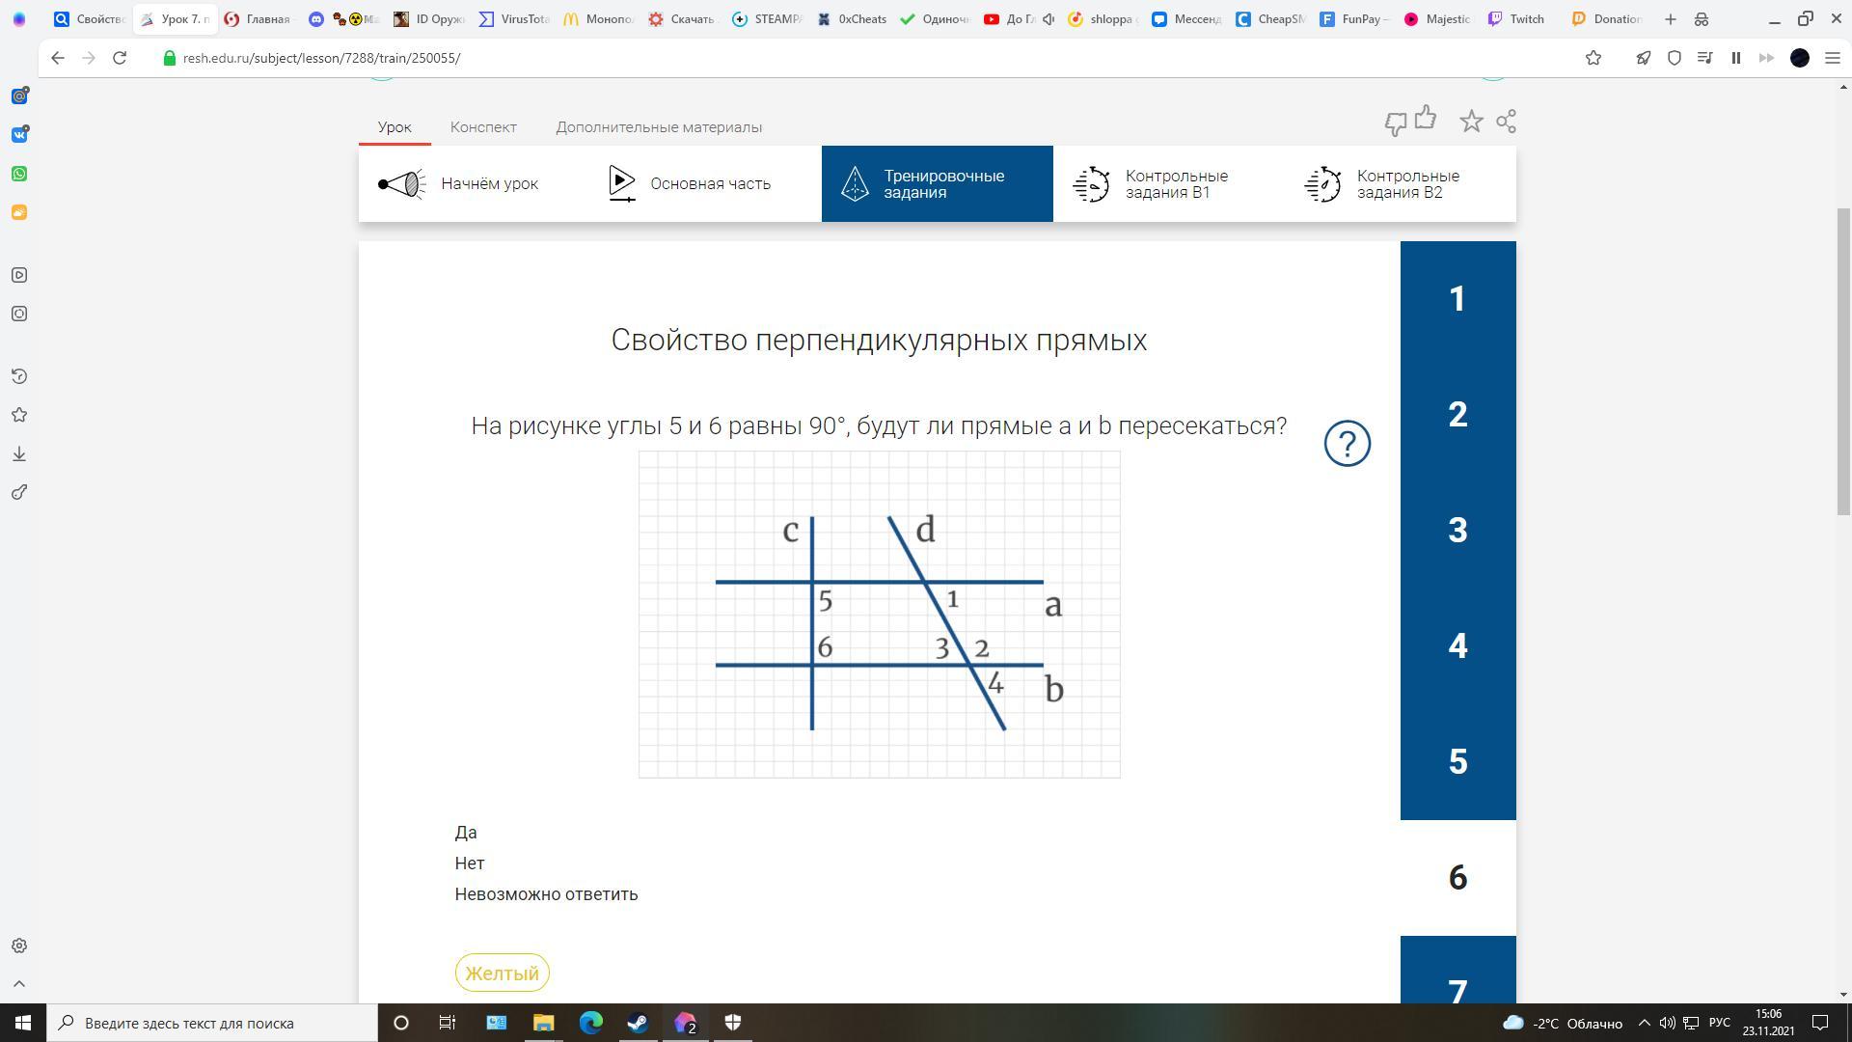
Task: Select answer option Нет
Action: (x=470, y=864)
